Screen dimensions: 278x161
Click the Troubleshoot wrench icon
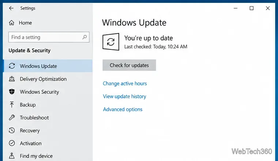coord(12,117)
